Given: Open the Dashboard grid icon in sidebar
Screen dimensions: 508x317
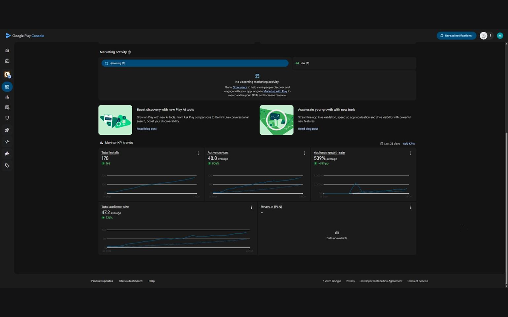Looking at the screenshot, I should pyautogui.click(x=7, y=87).
